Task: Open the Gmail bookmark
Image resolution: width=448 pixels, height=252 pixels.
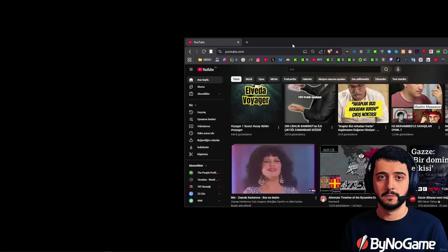Action: tap(251, 59)
